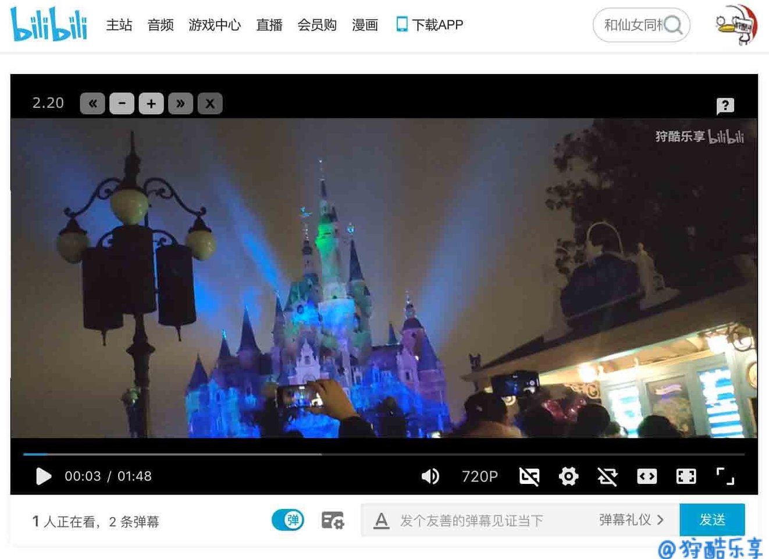Open danmaku display settings icon

coord(333,520)
